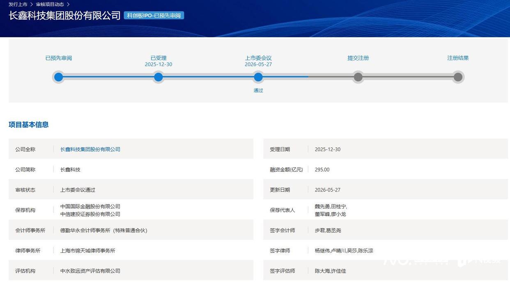The width and height of the screenshot is (510, 284).
Task: Click the 科创板IPO-已预先审阅 badge
Action: coord(154,16)
